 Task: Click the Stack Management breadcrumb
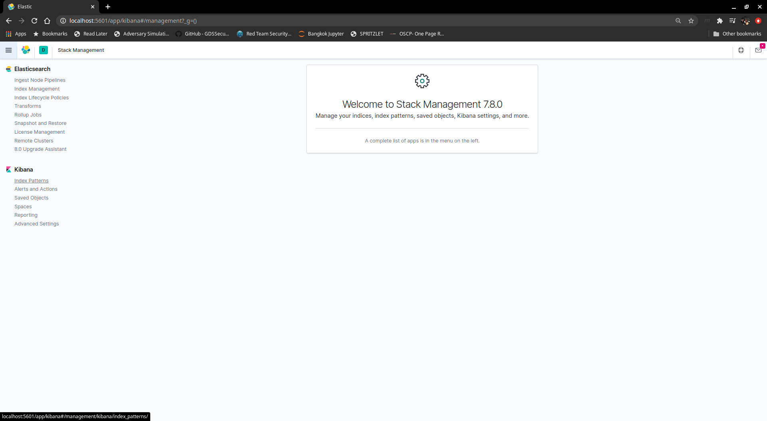click(x=81, y=50)
